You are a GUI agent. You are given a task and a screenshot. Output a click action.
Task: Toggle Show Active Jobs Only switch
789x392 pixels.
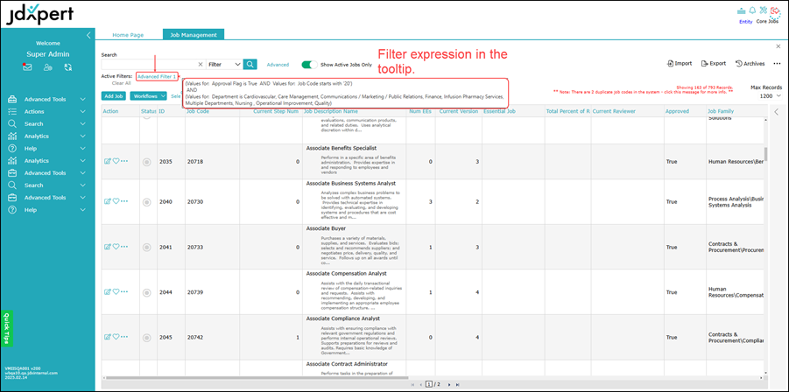point(309,65)
